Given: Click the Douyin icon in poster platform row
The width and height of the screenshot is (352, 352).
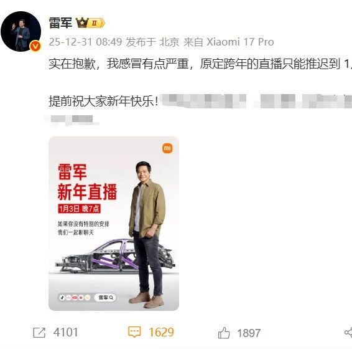Looking at the screenshot, I should point(62,298).
